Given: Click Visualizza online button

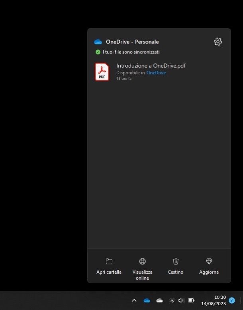Looking at the screenshot, I should [x=142, y=269].
